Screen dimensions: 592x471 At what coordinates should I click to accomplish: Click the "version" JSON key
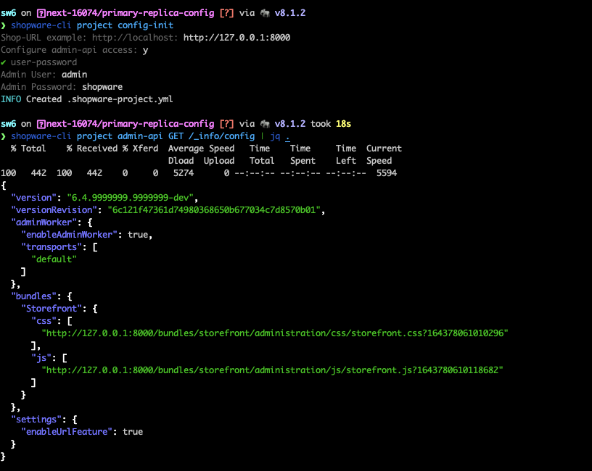(x=33, y=198)
